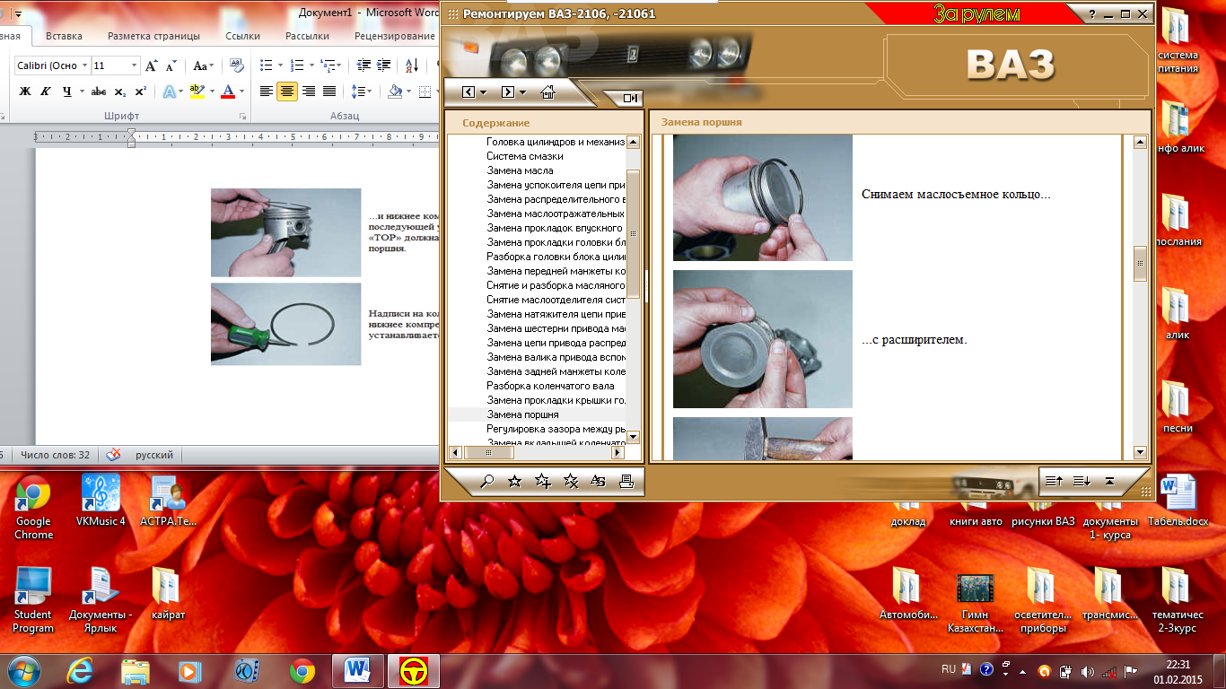Open the Вставка tab in Word
The image size is (1226, 689).
point(64,36)
